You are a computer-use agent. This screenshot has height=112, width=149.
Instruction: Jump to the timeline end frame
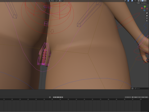[62, 97]
